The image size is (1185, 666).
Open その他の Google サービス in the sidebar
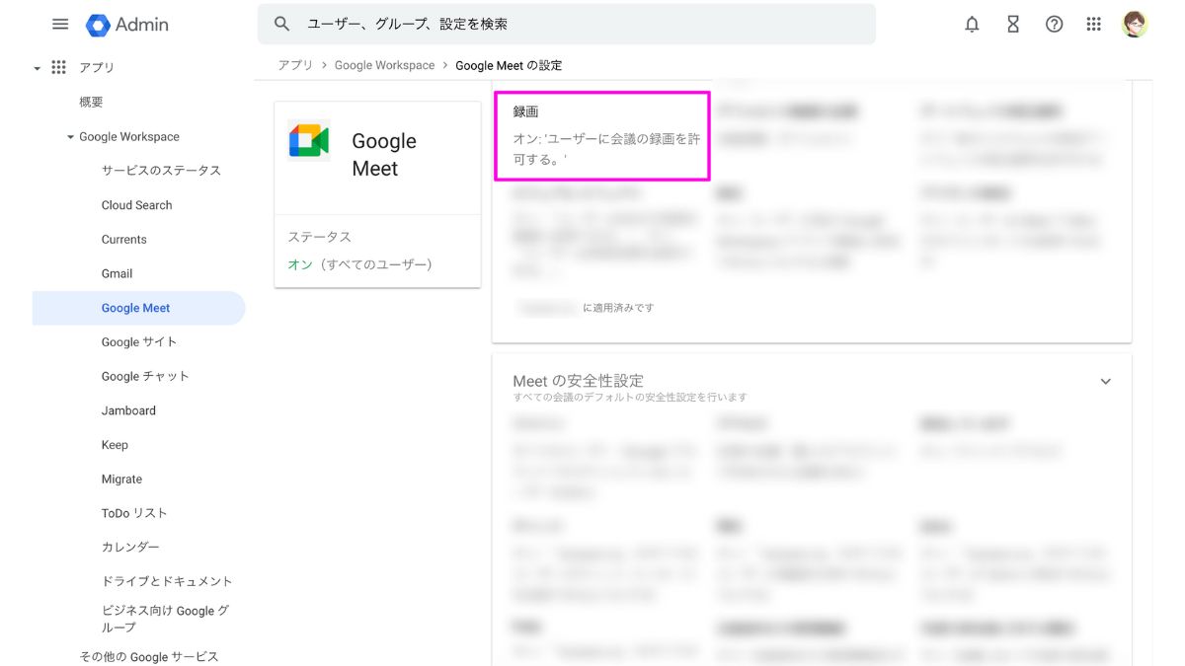[x=149, y=656]
